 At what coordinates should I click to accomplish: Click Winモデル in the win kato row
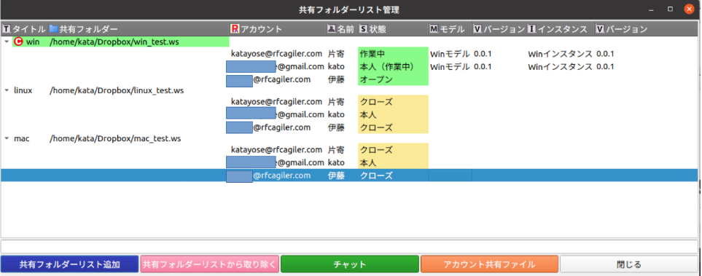[450, 67]
